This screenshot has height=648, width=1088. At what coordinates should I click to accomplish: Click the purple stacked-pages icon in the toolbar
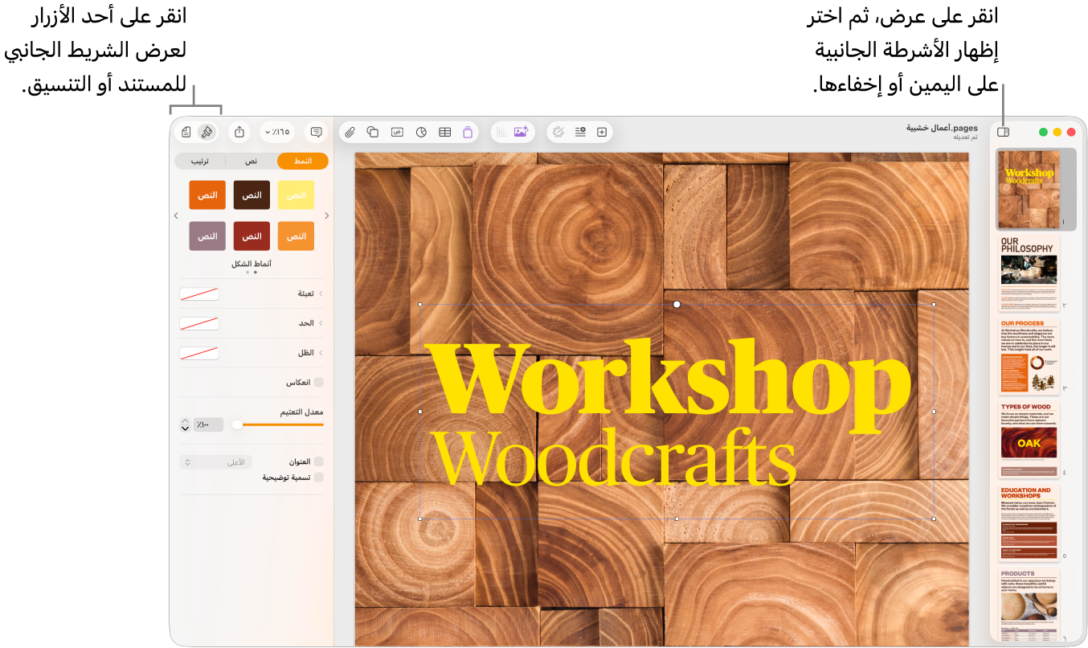pyautogui.click(x=468, y=132)
